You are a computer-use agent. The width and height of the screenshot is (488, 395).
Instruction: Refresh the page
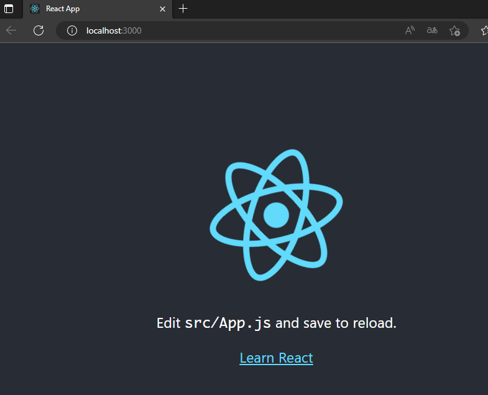39,30
